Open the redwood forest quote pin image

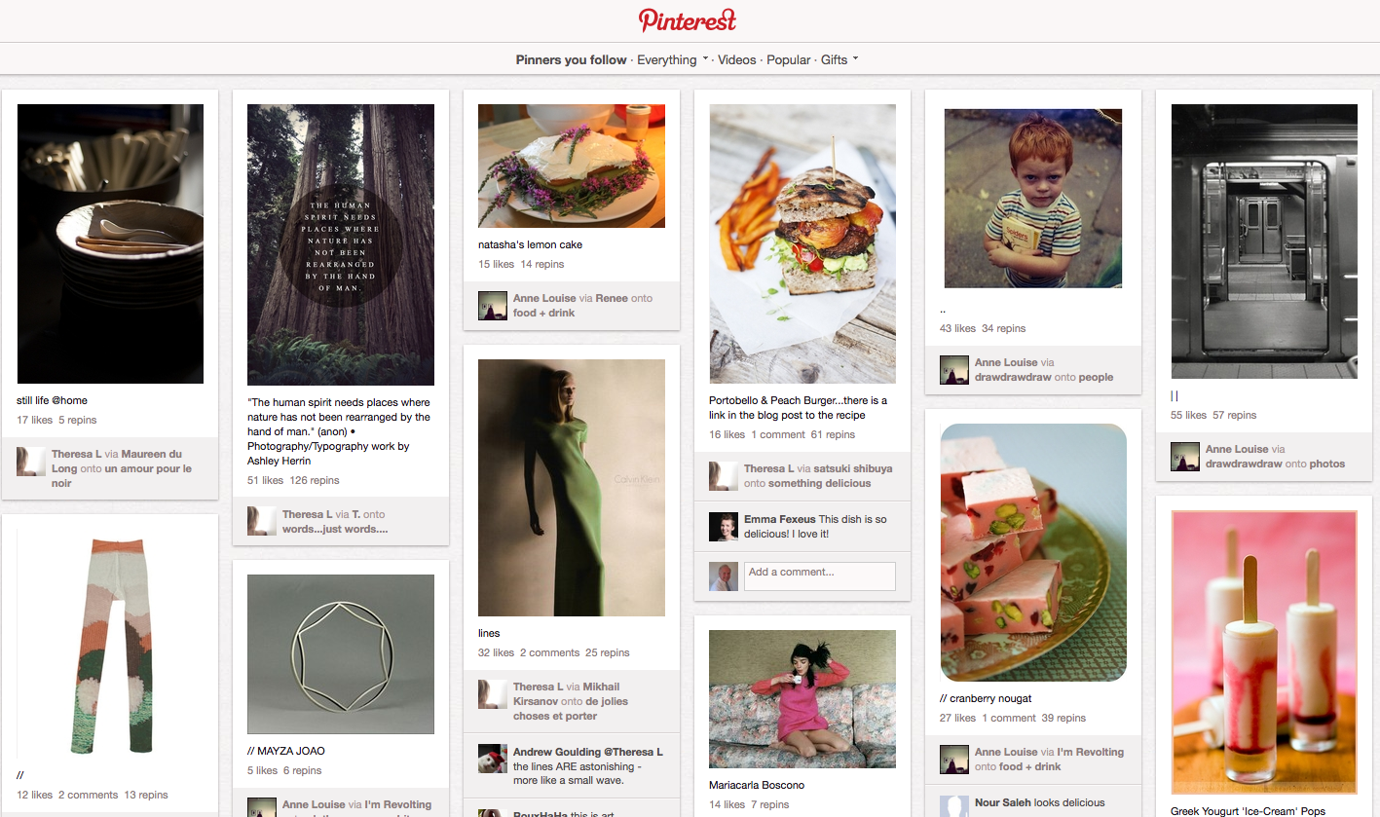click(x=341, y=244)
